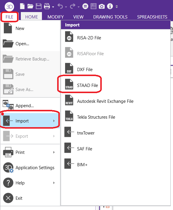Choose New from the File menu
Image resolution: width=173 pixels, height=210 pixels.
[30, 28]
